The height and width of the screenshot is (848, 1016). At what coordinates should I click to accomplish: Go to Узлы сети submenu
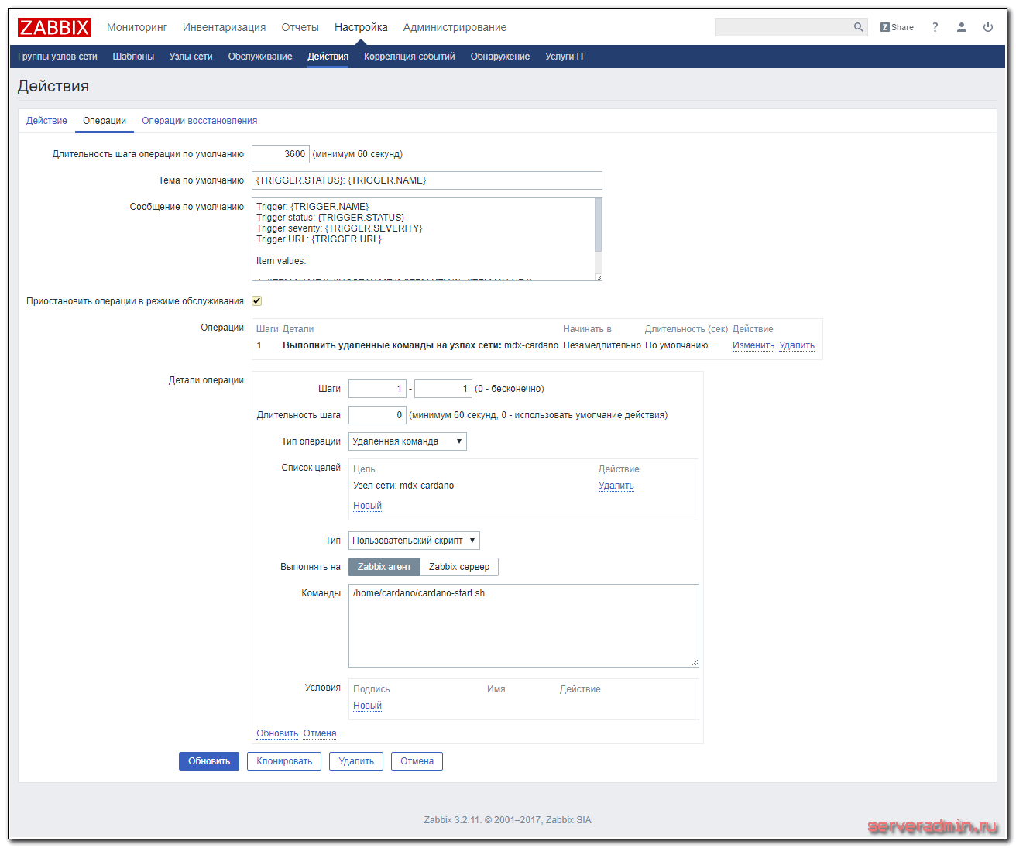click(190, 57)
